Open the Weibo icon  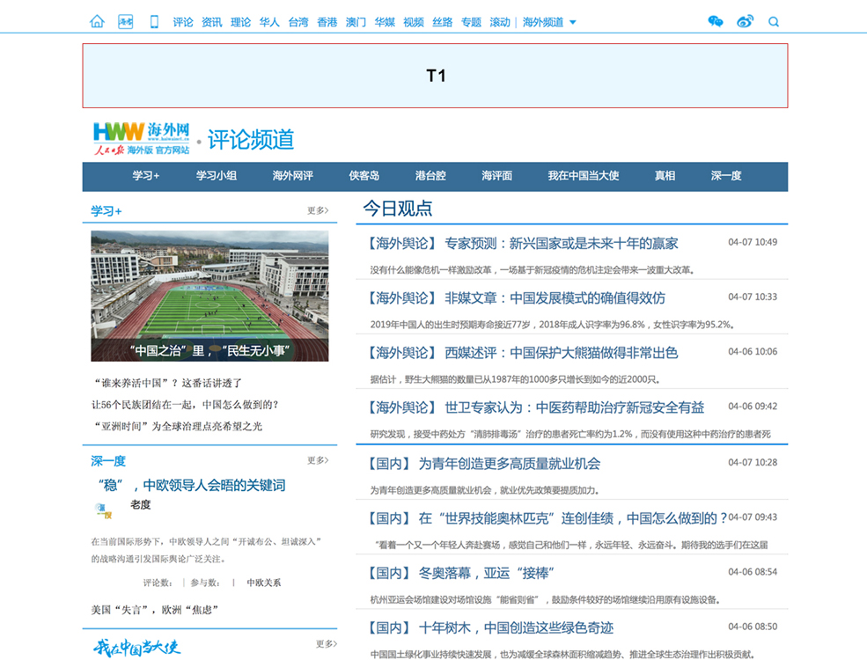745,21
